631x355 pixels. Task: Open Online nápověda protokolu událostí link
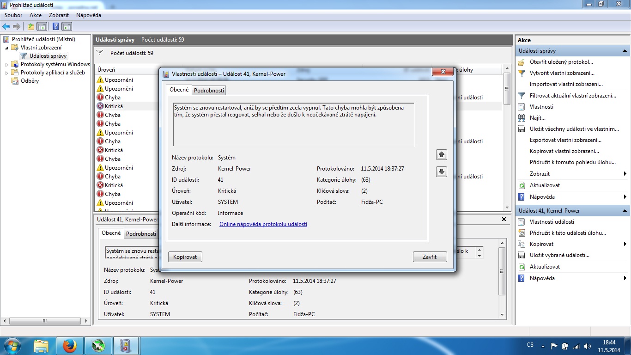pos(263,224)
